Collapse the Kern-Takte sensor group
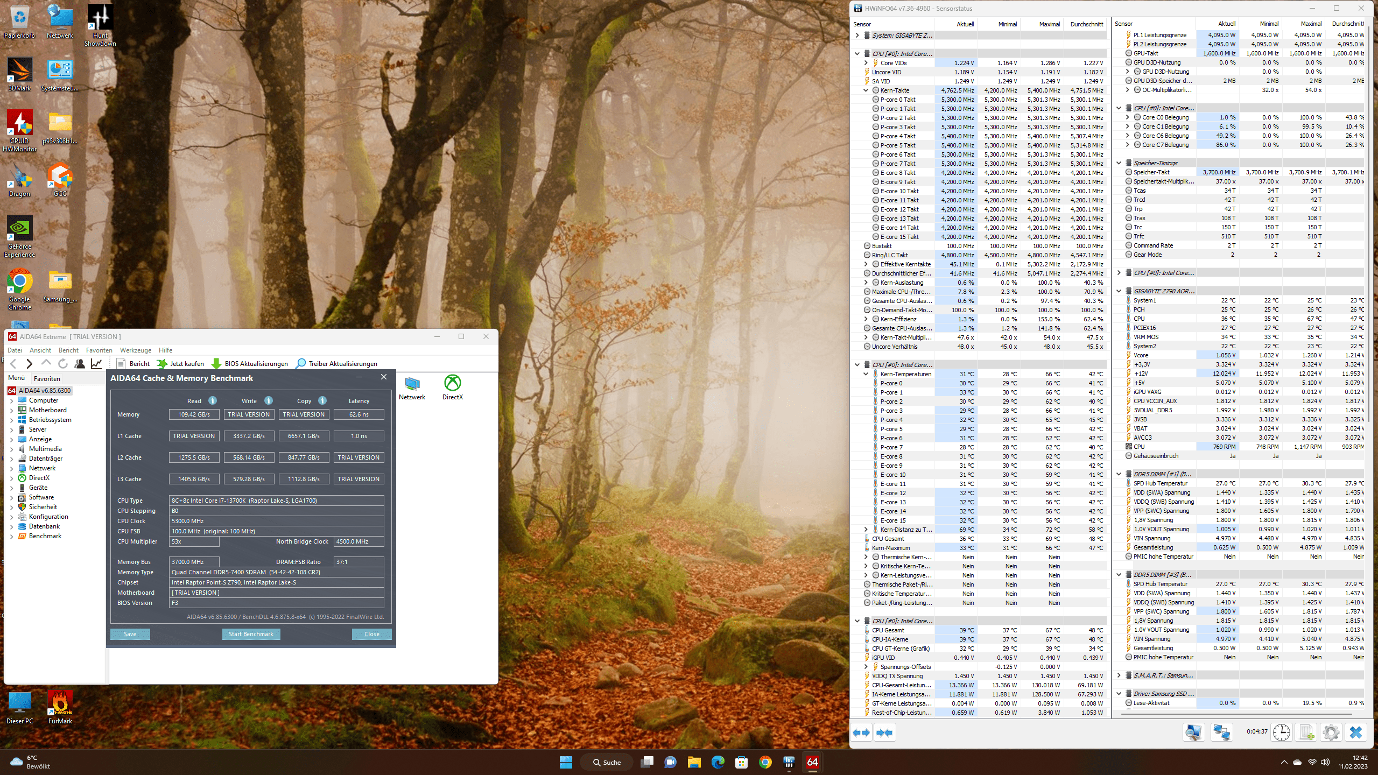The image size is (1378, 775). pos(866,90)
